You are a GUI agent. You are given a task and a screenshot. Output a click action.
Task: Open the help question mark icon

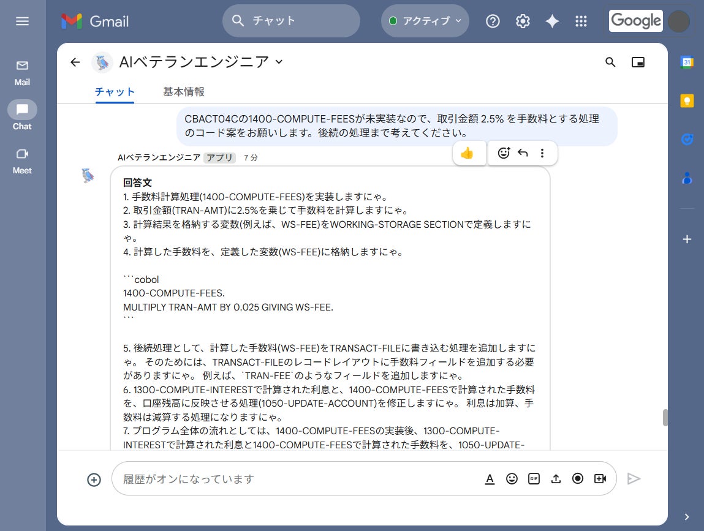[x=493, y=21]
